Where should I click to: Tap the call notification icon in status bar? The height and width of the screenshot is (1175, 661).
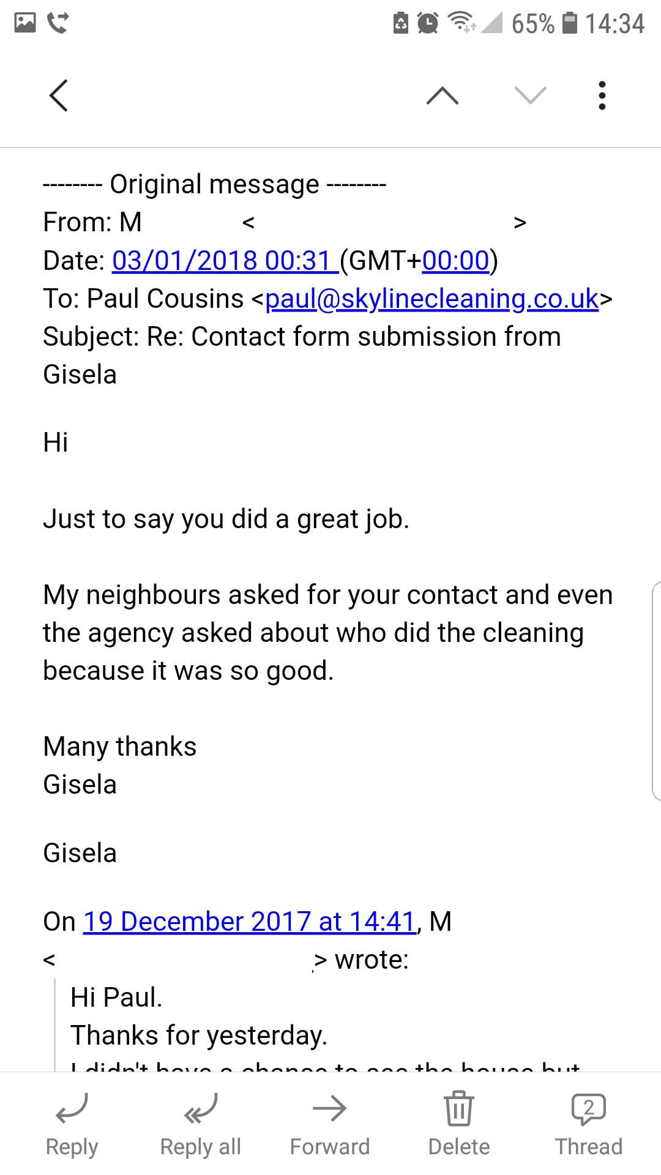pyautogui.click(x=58, y=23)
